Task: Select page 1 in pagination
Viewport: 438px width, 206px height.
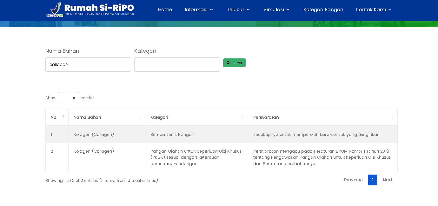Action: coord(372,180)
